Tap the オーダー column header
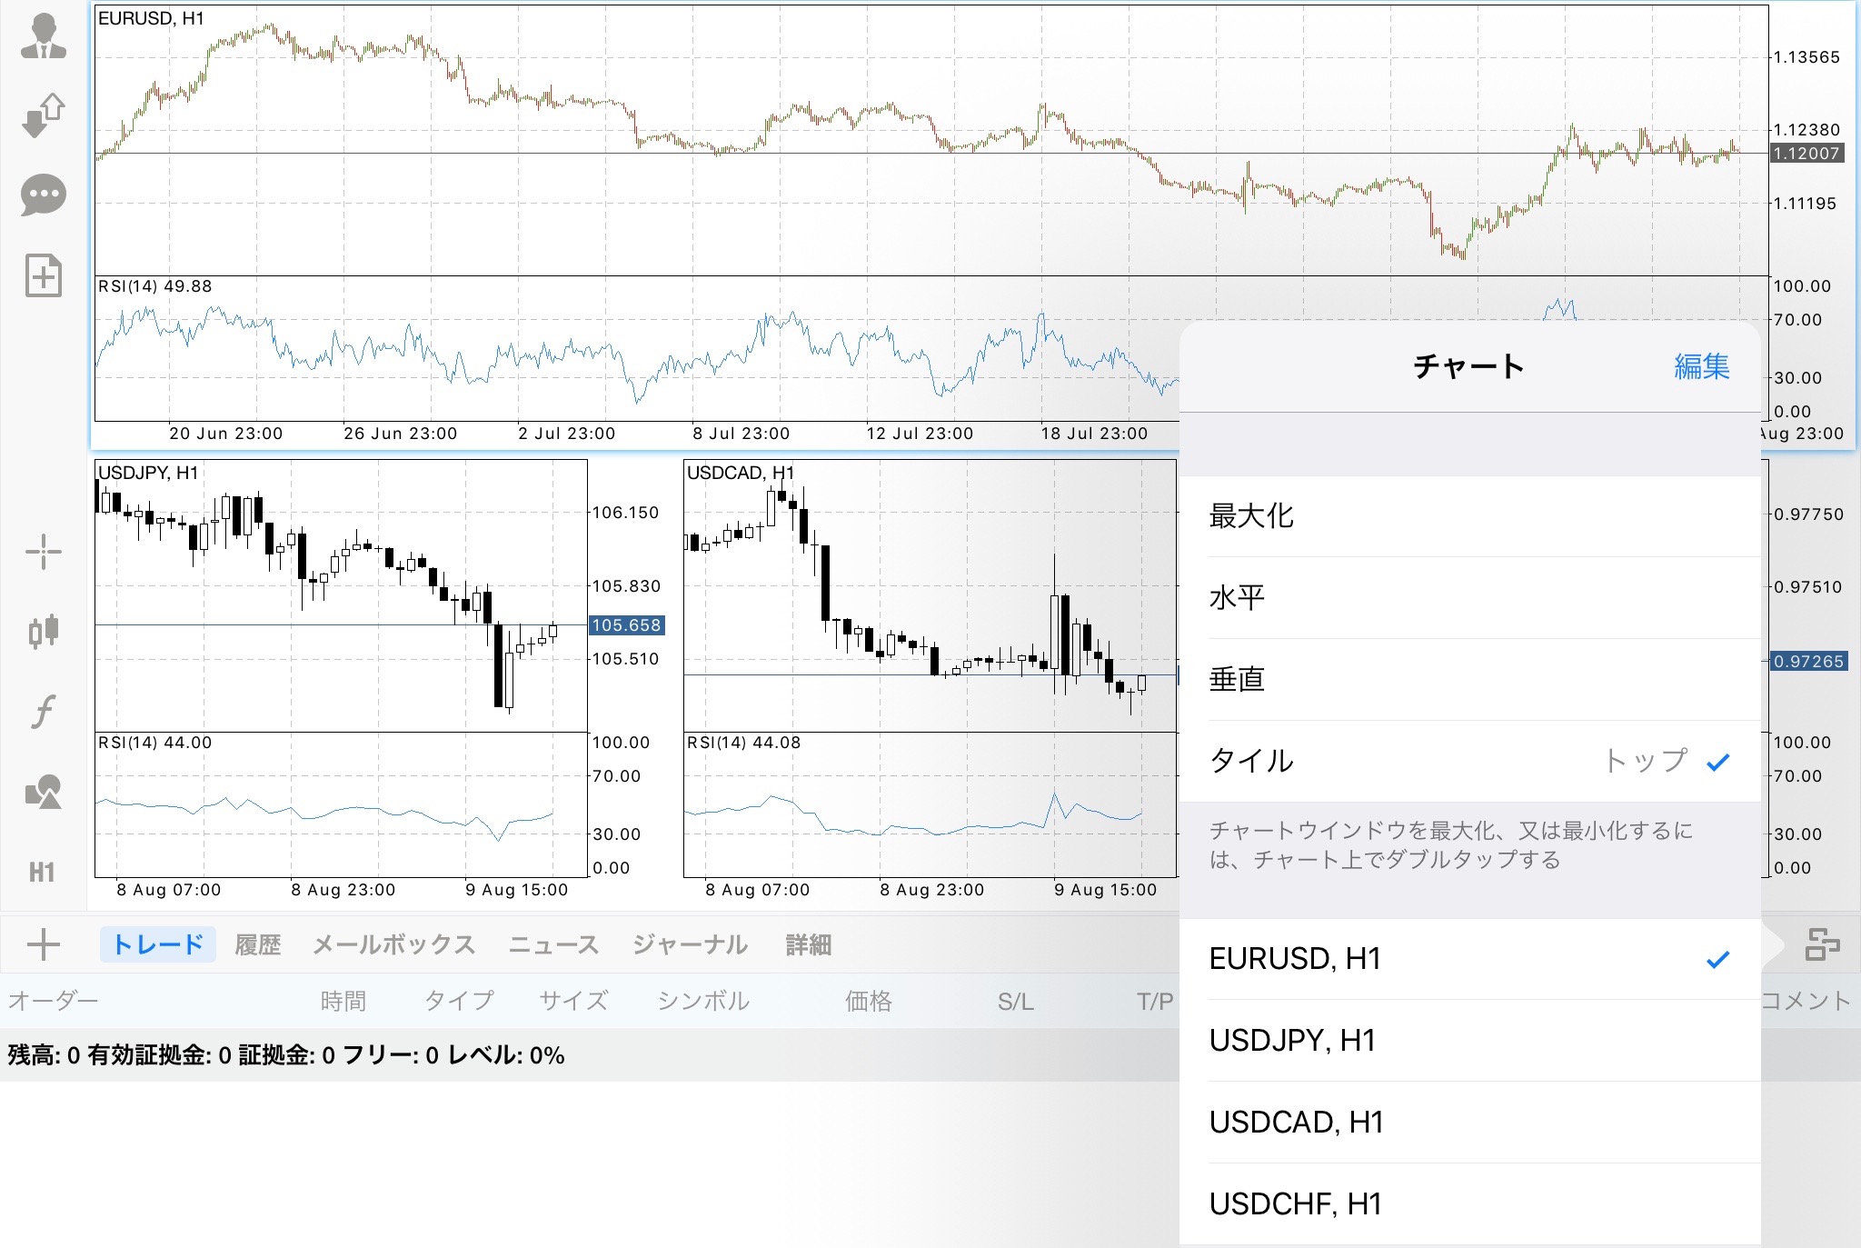Image resolution: width=1861 pixels, height=1248 pixels. click(53, 1002)
